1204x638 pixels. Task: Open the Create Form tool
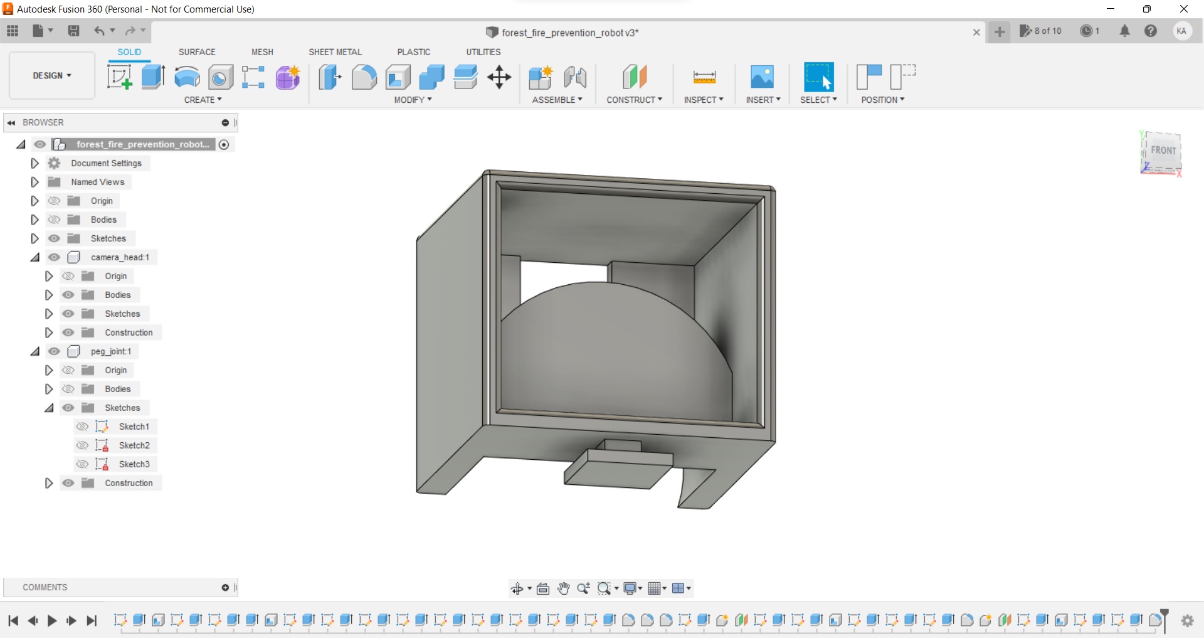pyautogui.click(x=288, y=77)
